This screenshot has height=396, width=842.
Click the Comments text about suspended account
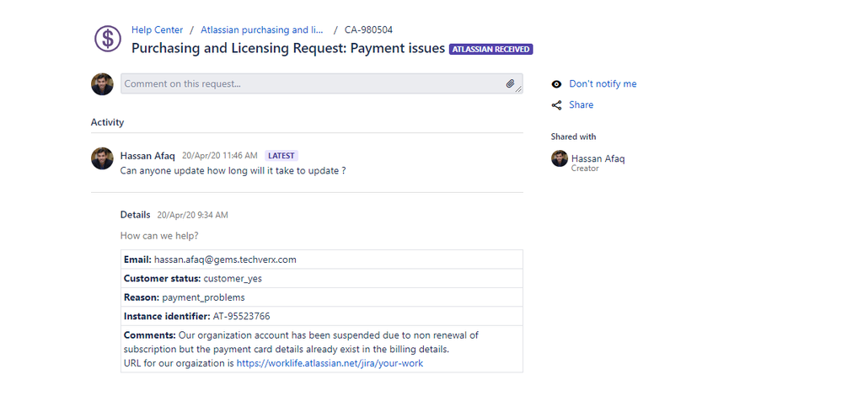click(x=301, y=342)
